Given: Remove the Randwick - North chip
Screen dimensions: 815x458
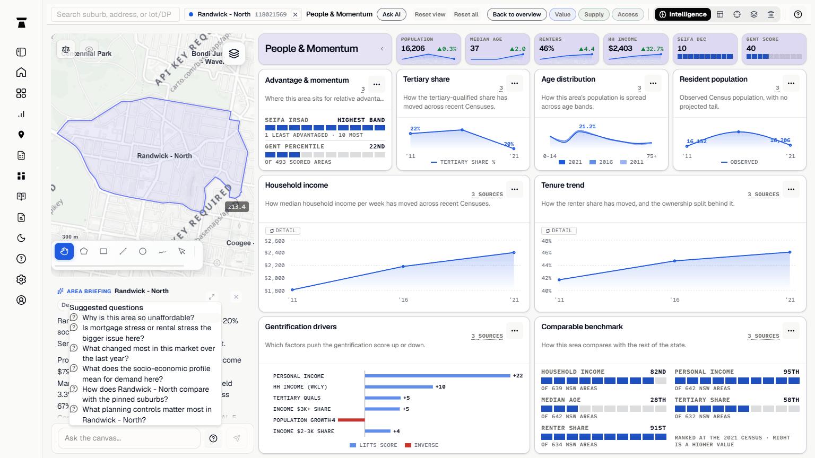Looking at the screenshot, I should click(x=296, y=14).
